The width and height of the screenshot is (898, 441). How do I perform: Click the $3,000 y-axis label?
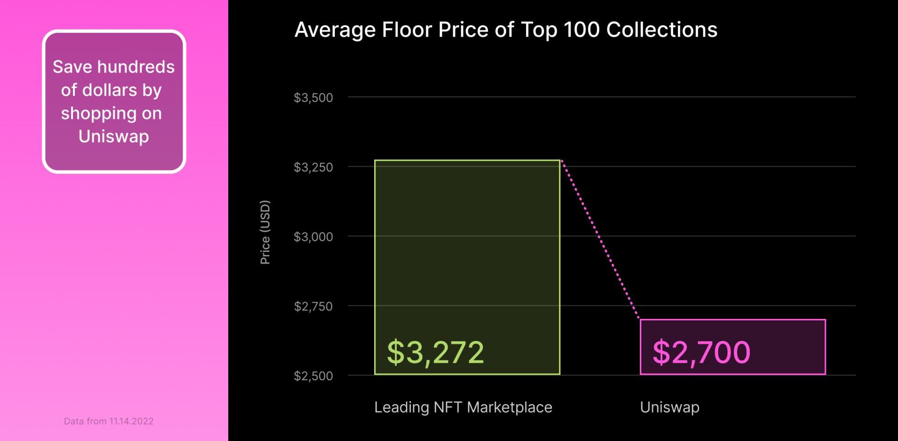pyautogui.click(x=313, y=237)
